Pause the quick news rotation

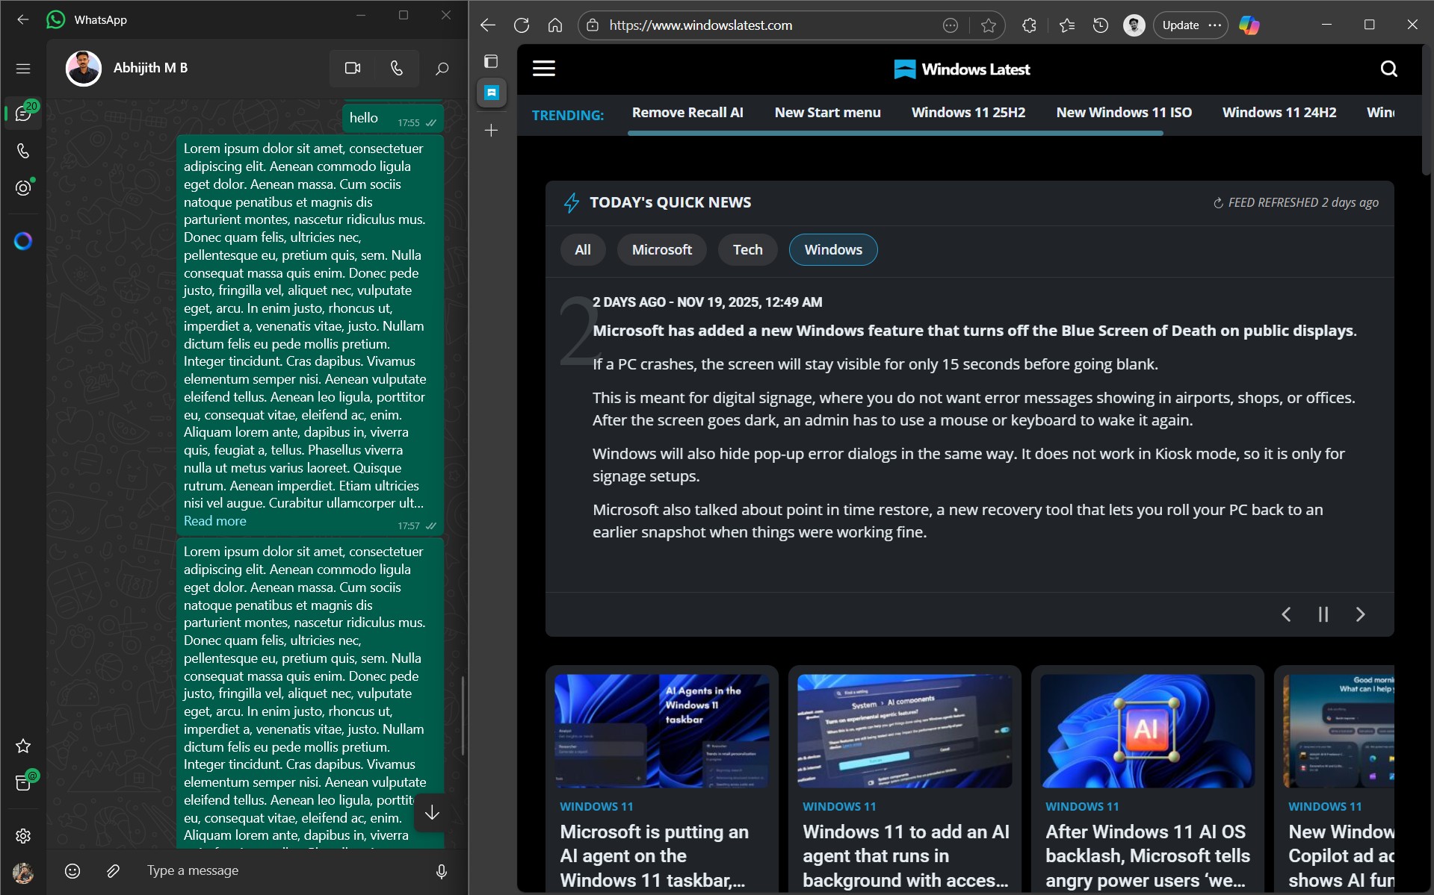pos(1323,614)
